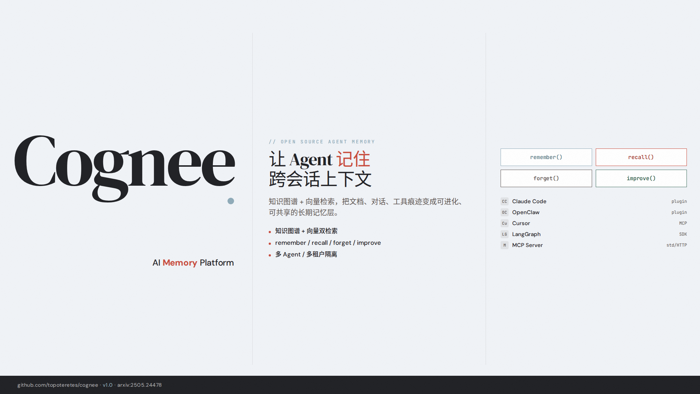Click the remember() button
The height and width of the screenshot is (394, 700).
[546, 157]
